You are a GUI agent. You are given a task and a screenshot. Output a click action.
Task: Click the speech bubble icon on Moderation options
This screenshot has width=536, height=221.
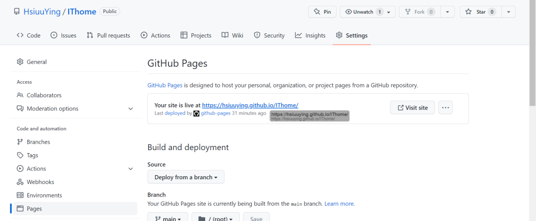pos(20,108)
